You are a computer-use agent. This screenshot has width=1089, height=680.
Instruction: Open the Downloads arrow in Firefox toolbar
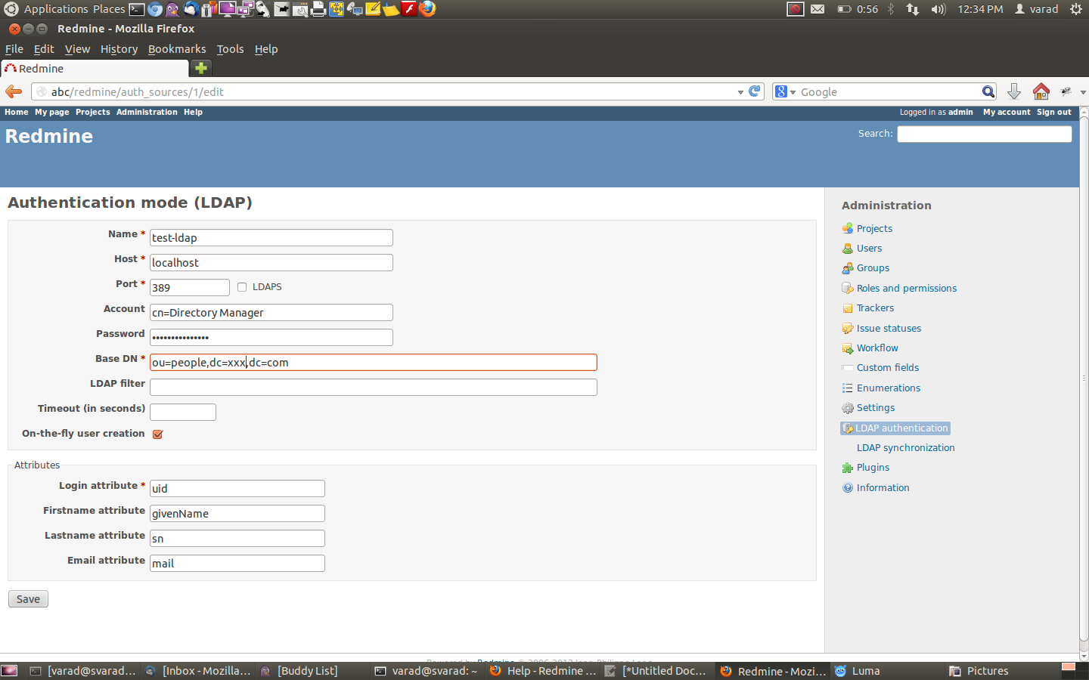pos(1014,91)
